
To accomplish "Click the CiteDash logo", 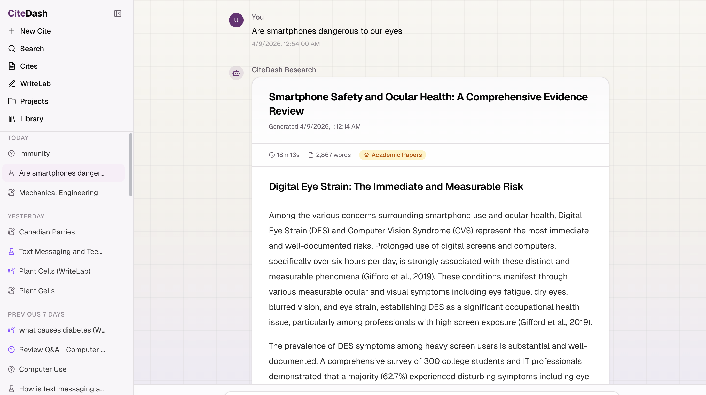I will click(x=27, y=13).
